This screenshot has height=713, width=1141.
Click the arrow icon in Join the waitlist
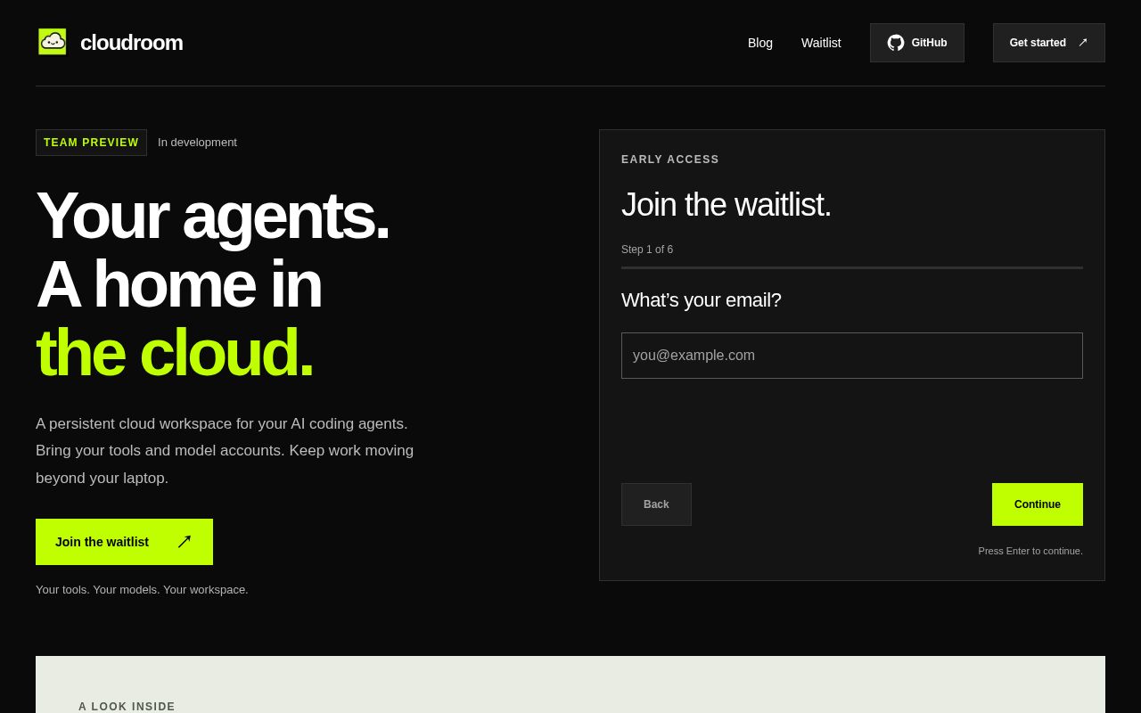[x=185, y=542]
